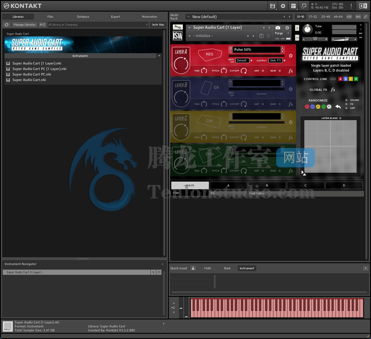
Task: Toggle randomize FX option
Action: [346, 104]
